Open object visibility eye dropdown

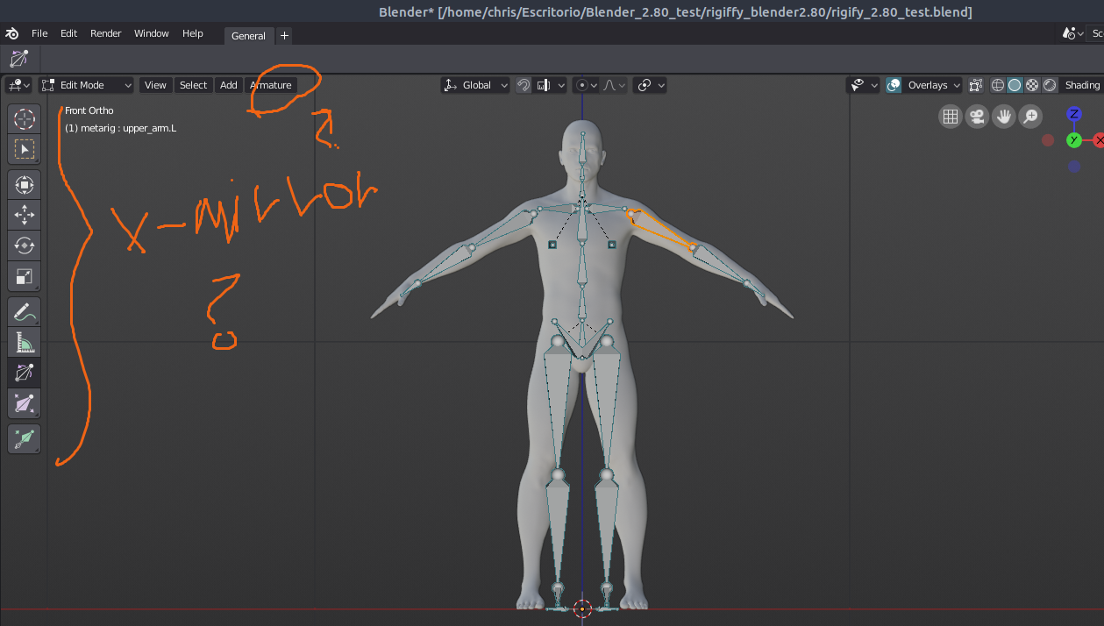point(864,85)
